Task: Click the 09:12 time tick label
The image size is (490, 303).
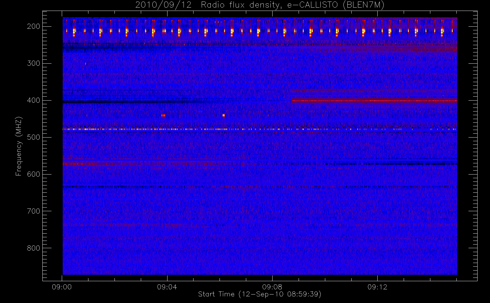Action: pyautogui.click(x=377, y=287)
